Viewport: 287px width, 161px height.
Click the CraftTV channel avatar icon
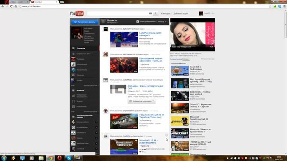[106, 136]
